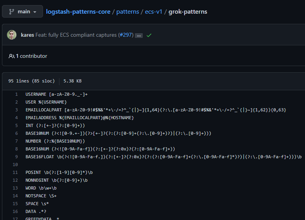
Task: Click the '1 contributor' text
Action: pyautogui.click(x=31, y=56)
